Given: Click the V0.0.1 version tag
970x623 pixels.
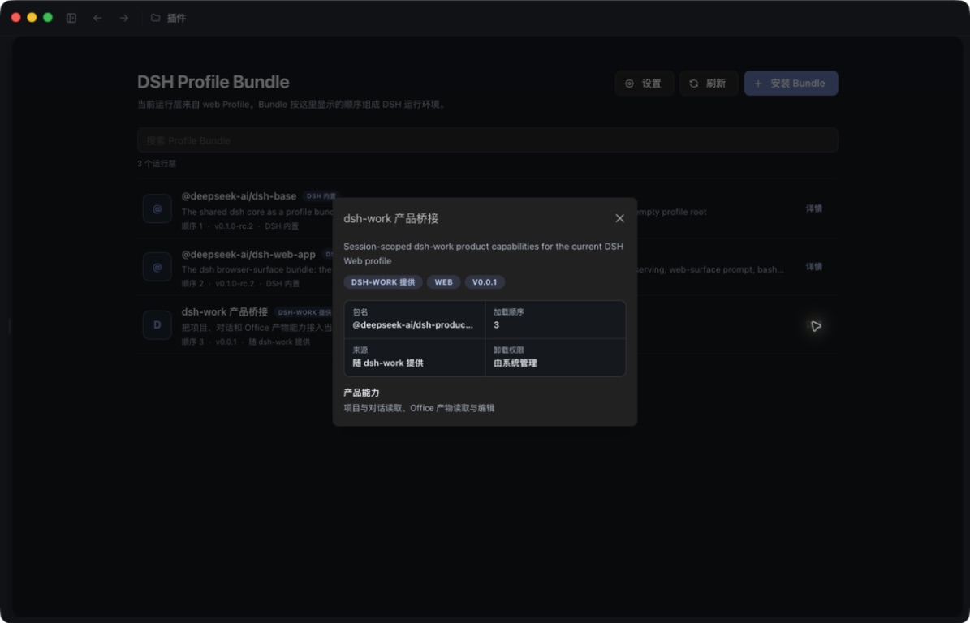Looking at the screenshot, I should (x=485, y=281).
